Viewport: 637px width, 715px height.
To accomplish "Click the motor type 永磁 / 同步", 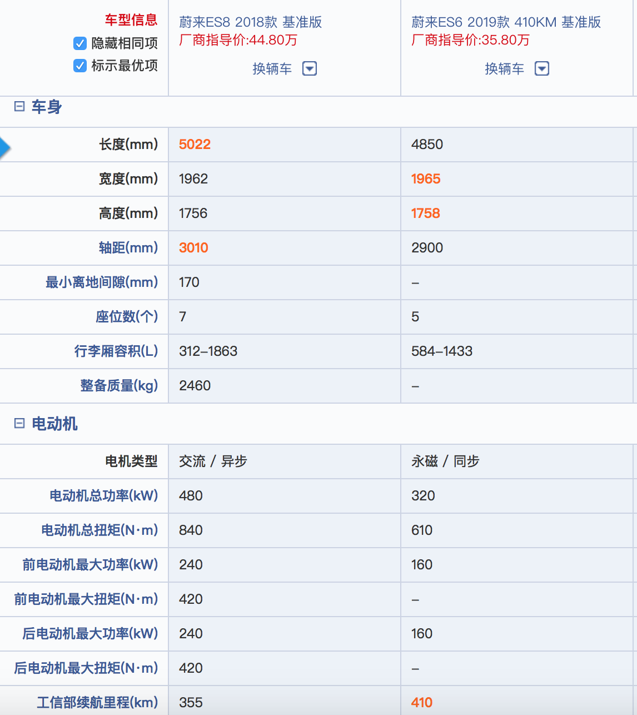I will [445, 461].
